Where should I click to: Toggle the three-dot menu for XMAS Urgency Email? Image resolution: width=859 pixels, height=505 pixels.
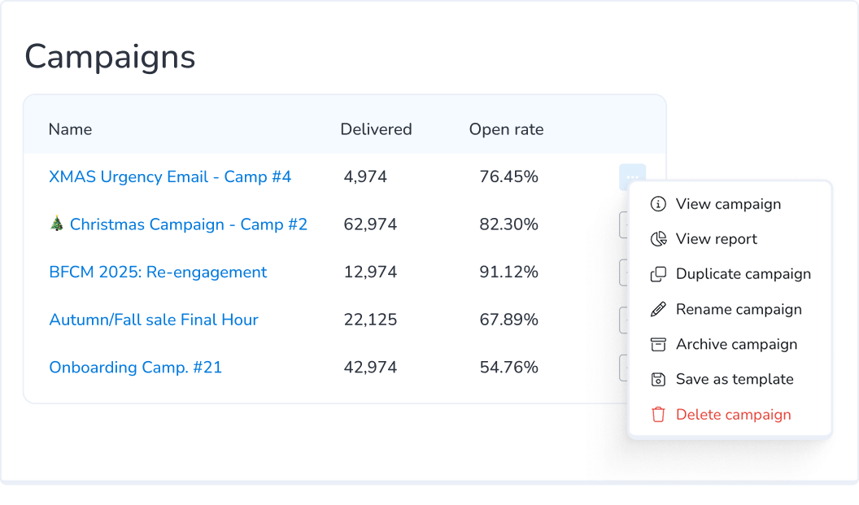[632, 176]
